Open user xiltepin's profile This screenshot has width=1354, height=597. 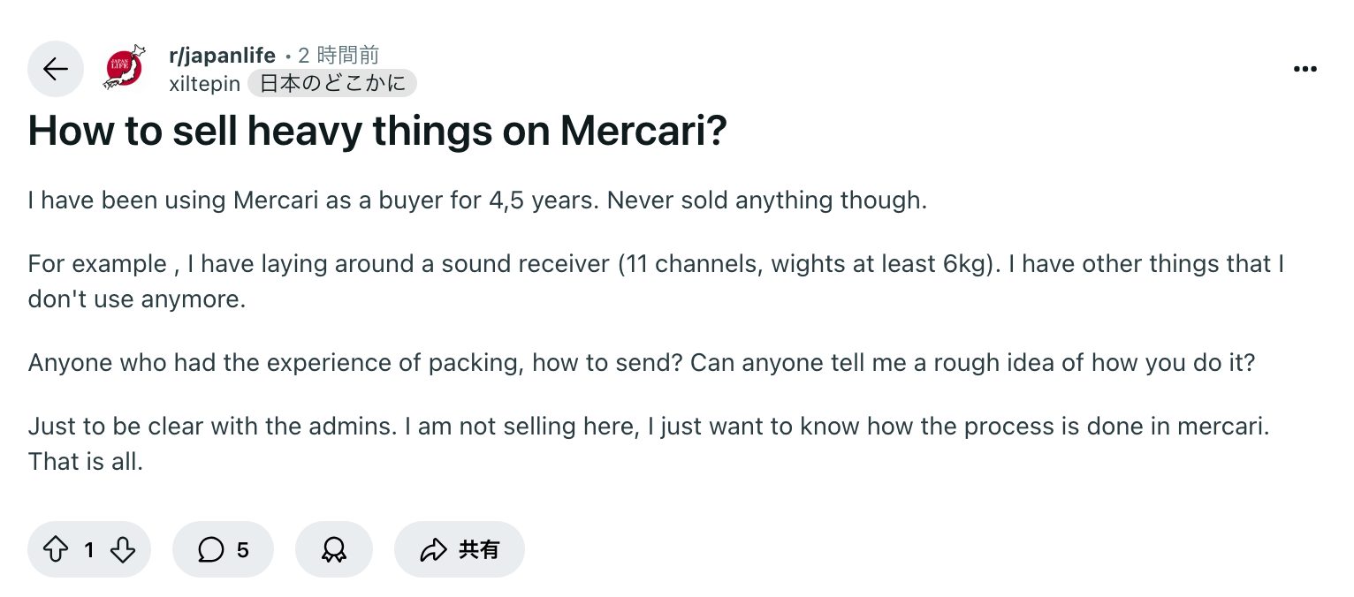pos(204,84)
